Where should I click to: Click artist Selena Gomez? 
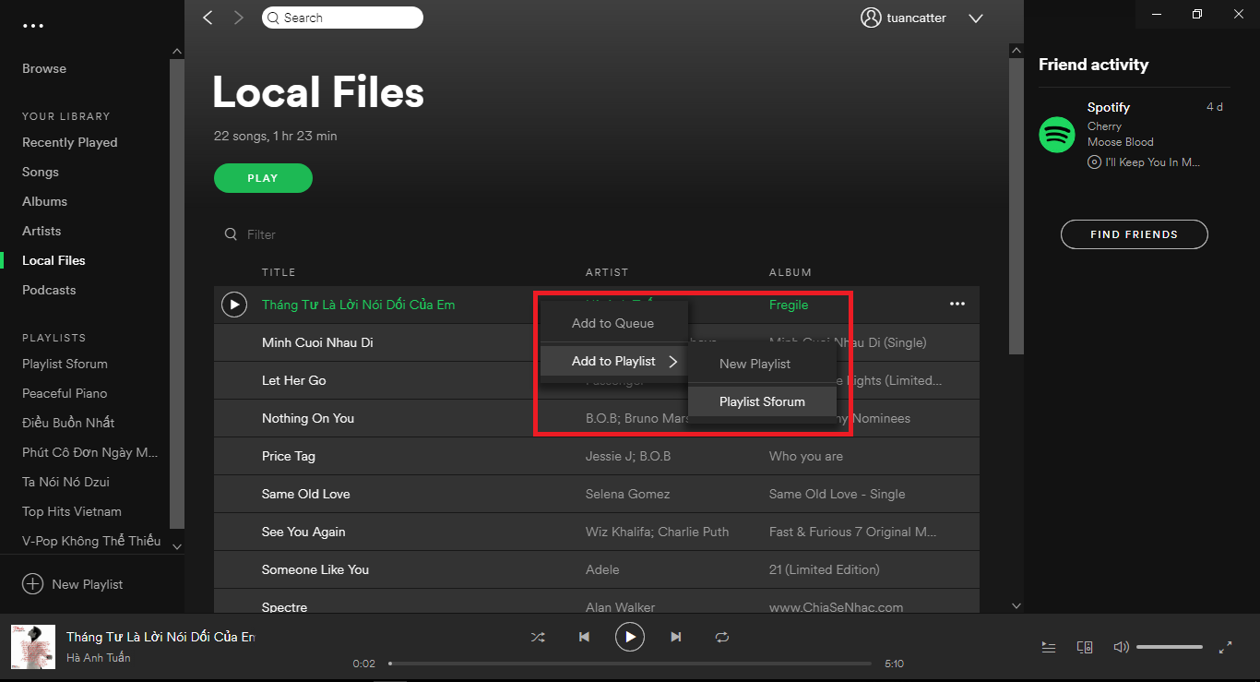click(x=628, y=494)
